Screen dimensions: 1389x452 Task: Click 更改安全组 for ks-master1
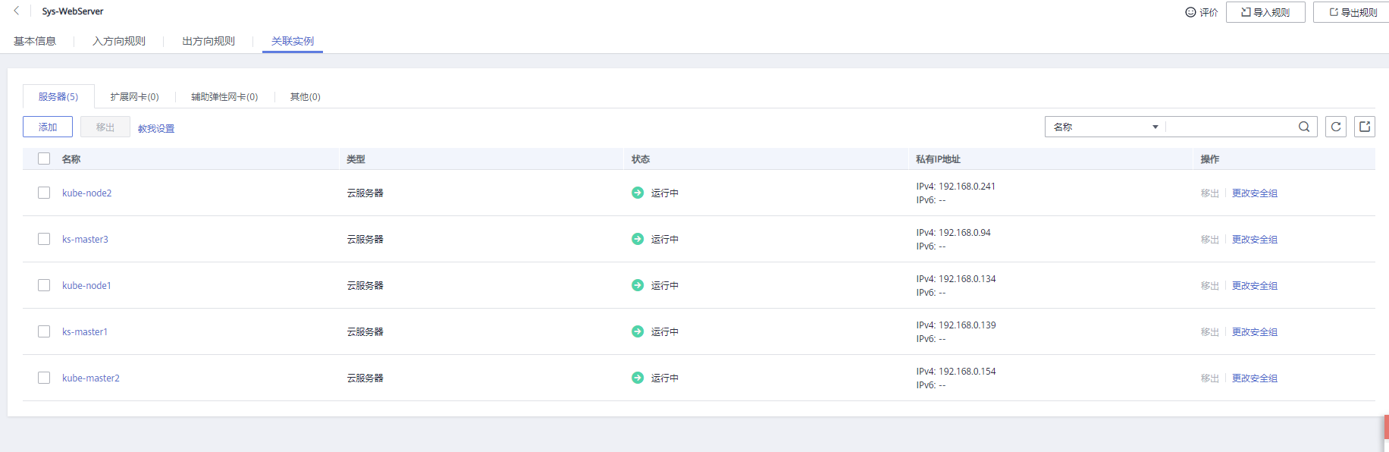point(1255,331)
